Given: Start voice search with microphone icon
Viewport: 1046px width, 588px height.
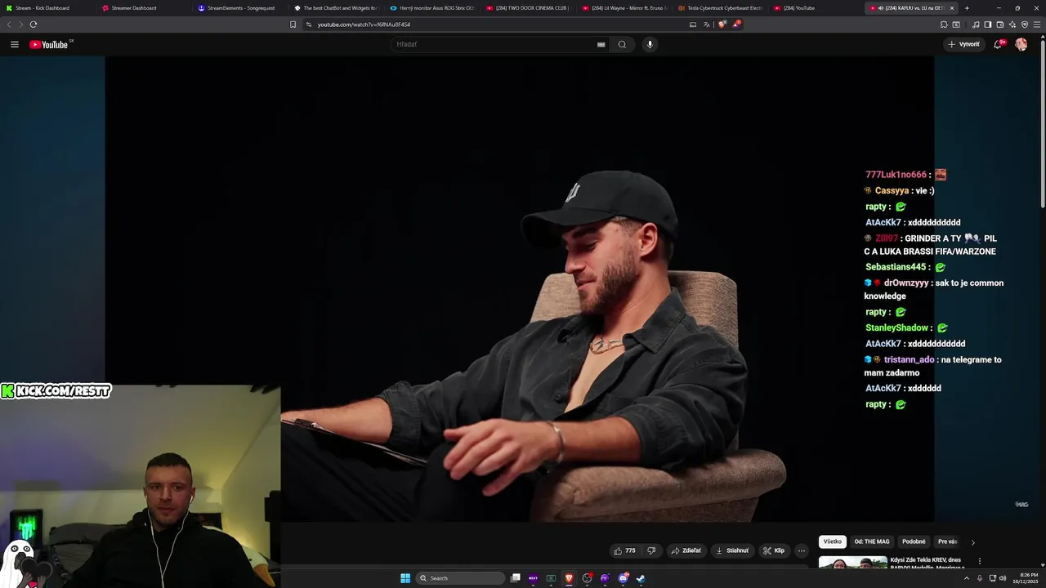Looking at the screenshot, I should (650, 44).
